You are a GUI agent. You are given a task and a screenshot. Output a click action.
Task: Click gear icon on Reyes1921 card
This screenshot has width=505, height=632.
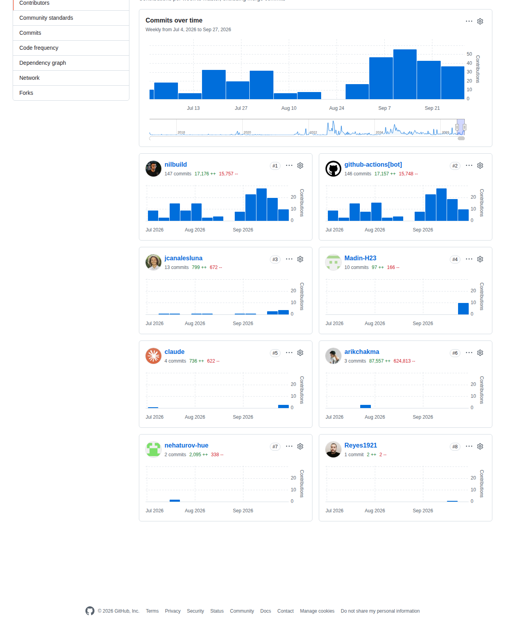[480, 446]
